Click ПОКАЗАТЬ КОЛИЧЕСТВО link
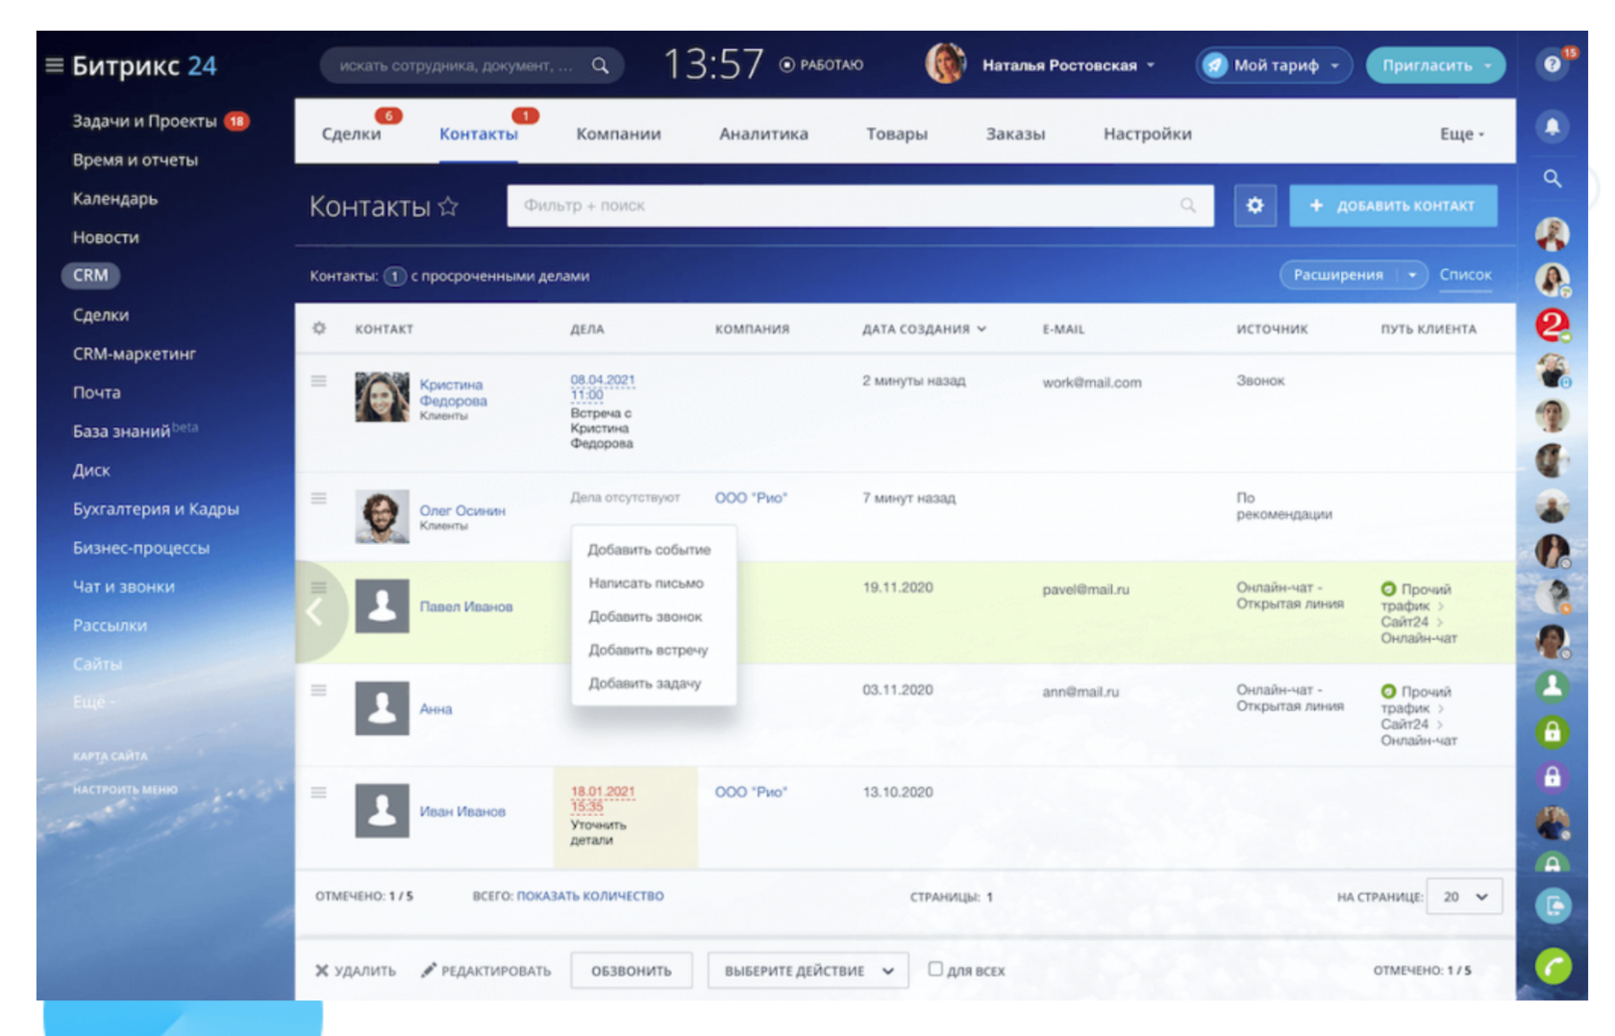Image resolution: width=1615 pixels, height=1036 pixels. [590, 896]
